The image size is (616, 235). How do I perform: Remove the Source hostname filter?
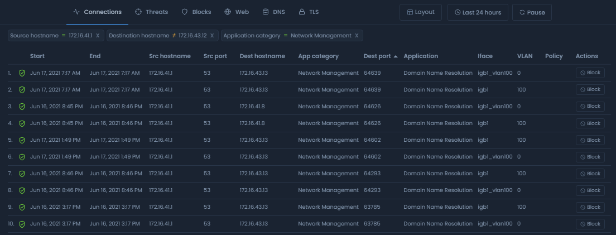98,35
